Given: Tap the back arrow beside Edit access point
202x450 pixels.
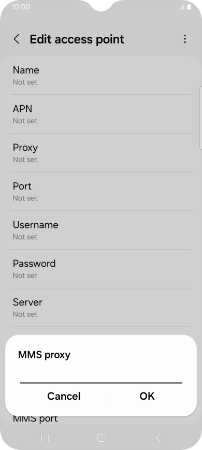Looking at the screenshot, I should click(17, 39).
